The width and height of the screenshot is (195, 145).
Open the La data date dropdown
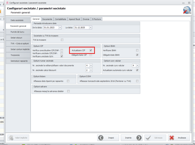[x=90, y=28]
